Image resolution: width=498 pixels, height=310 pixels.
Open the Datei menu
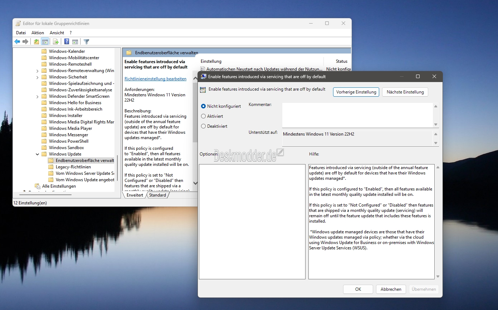pos(21,33)
